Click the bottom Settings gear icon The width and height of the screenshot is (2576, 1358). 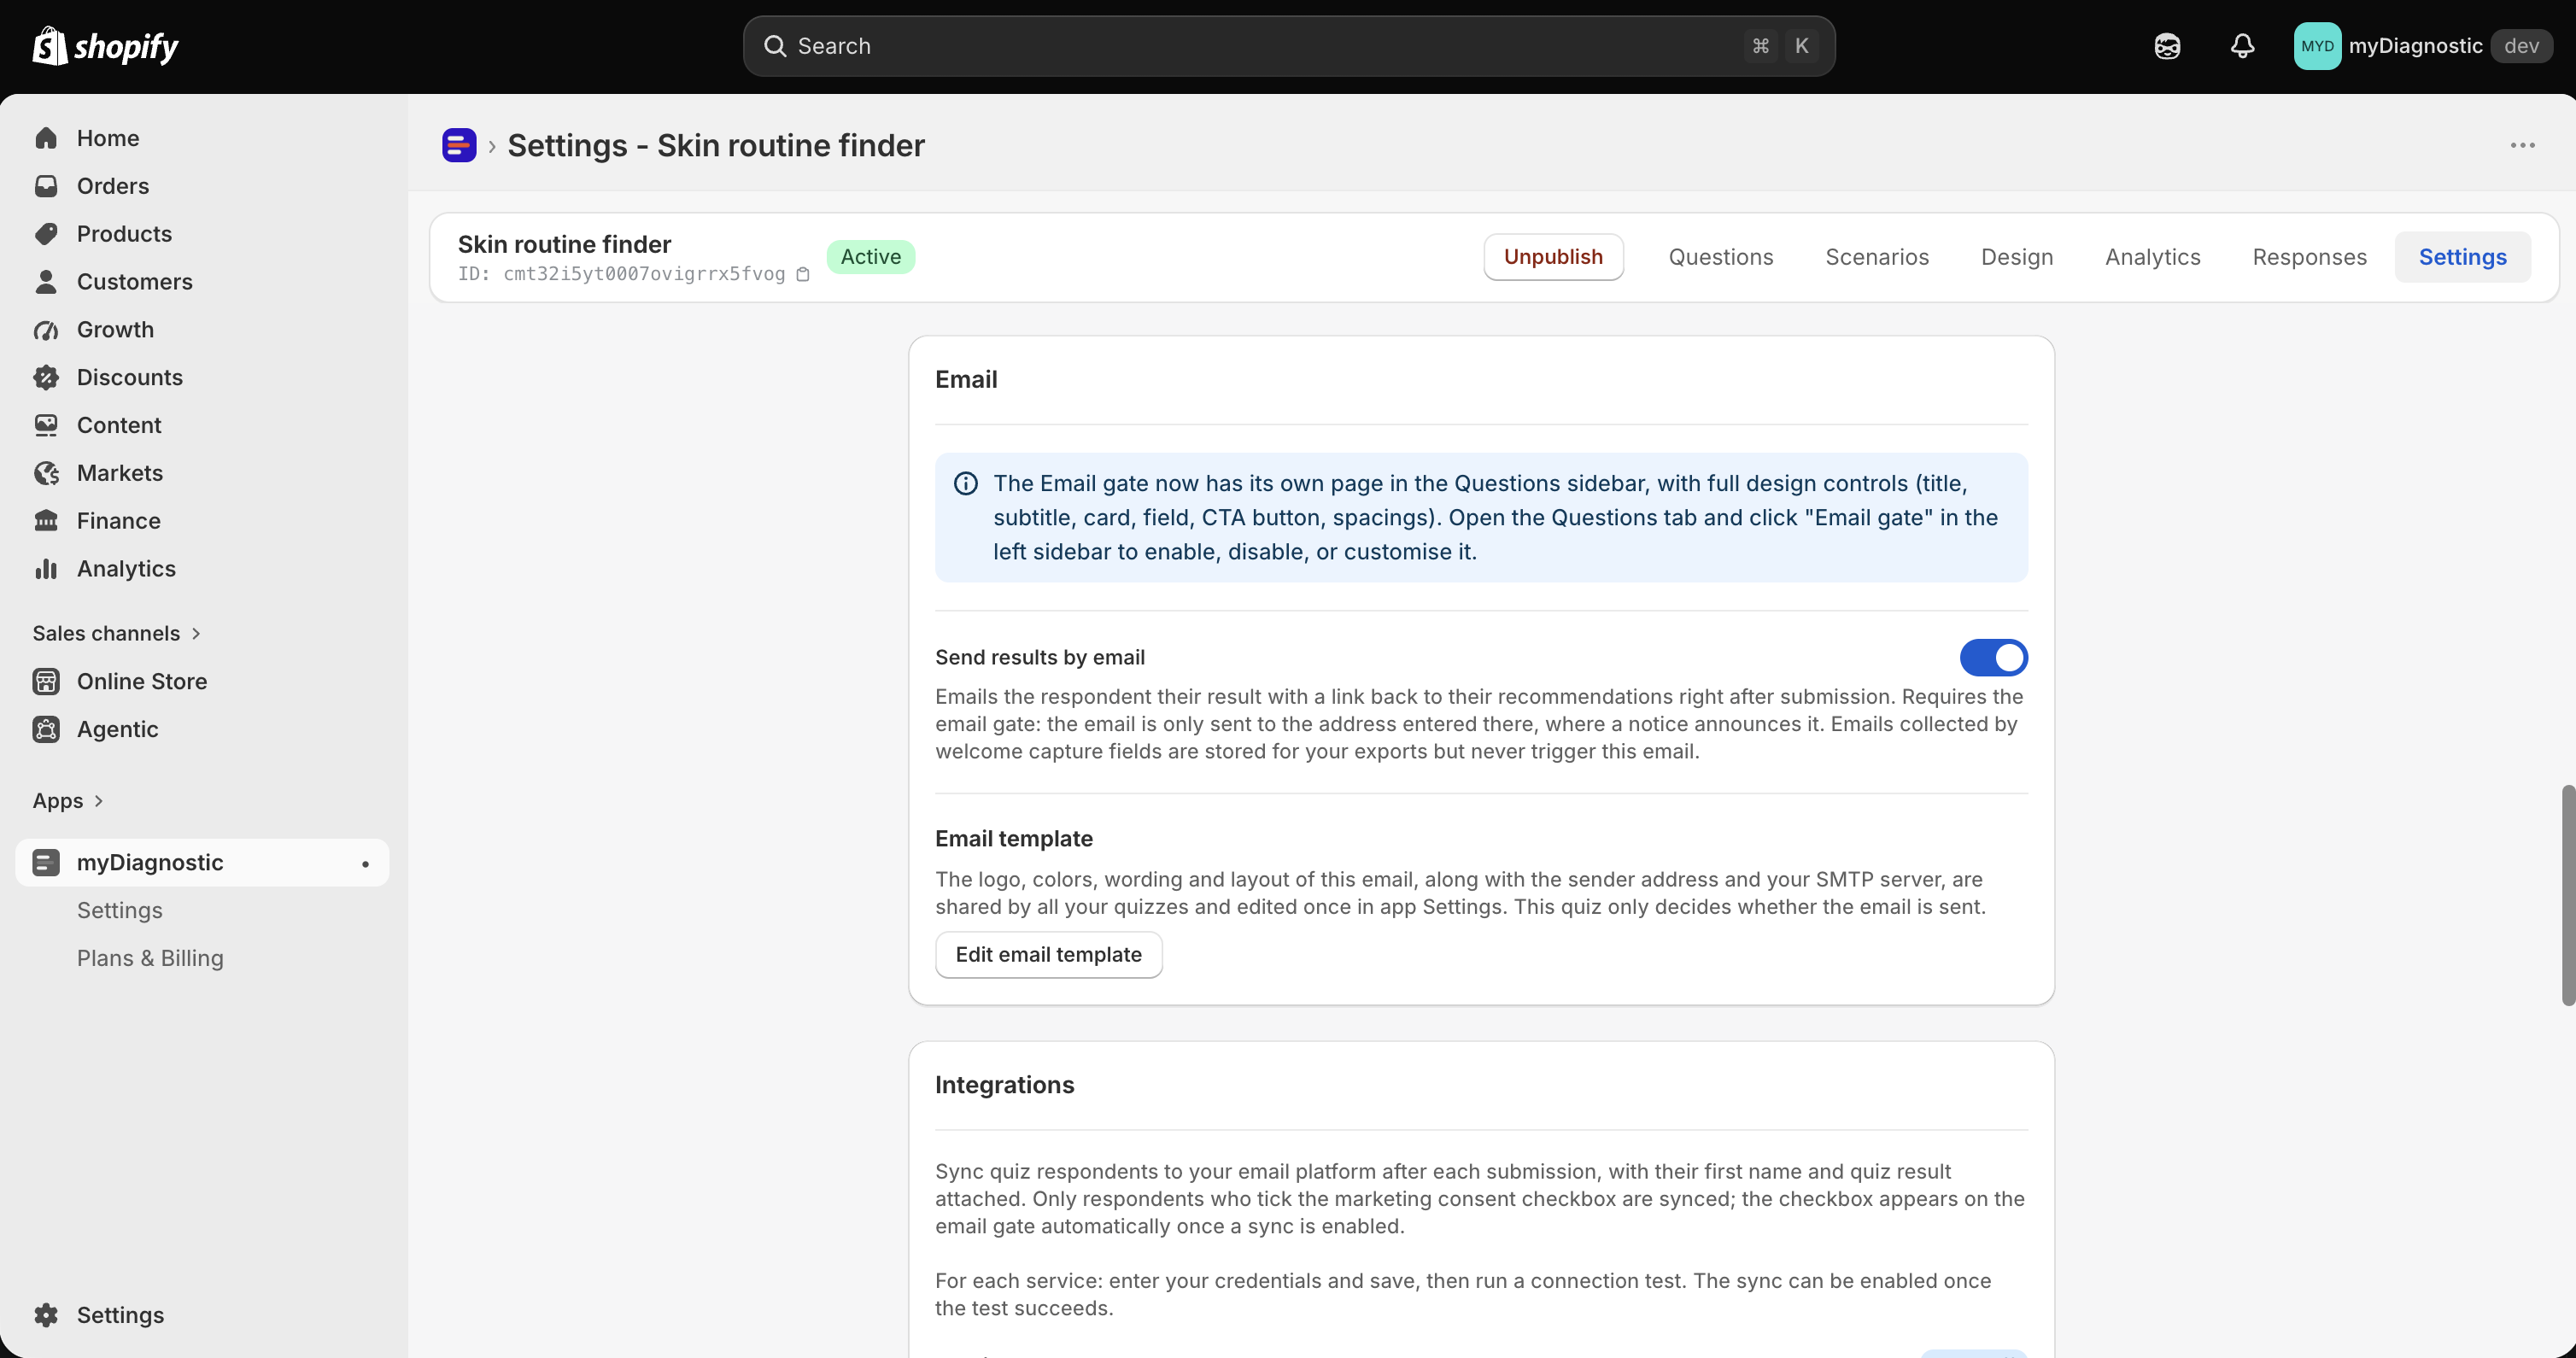click(46, 1315)
